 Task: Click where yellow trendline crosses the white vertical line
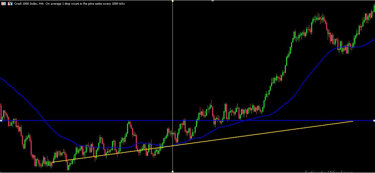point(173,146)
